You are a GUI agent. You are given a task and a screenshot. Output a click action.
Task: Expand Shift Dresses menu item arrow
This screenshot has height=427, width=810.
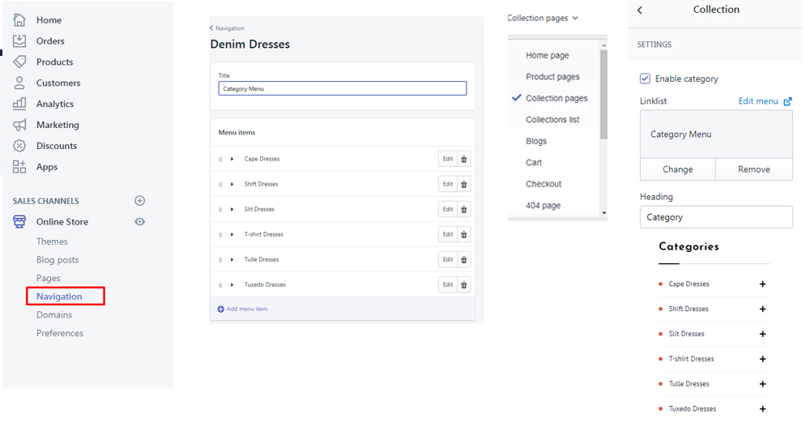(232, 184)
